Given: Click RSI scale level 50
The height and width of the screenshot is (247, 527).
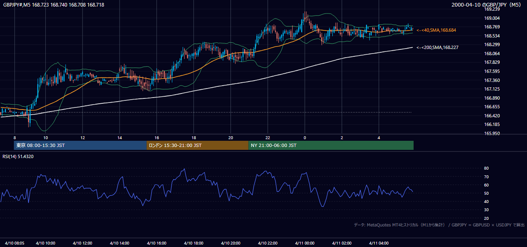Looking at the screenshot, I should pos(486,193).
